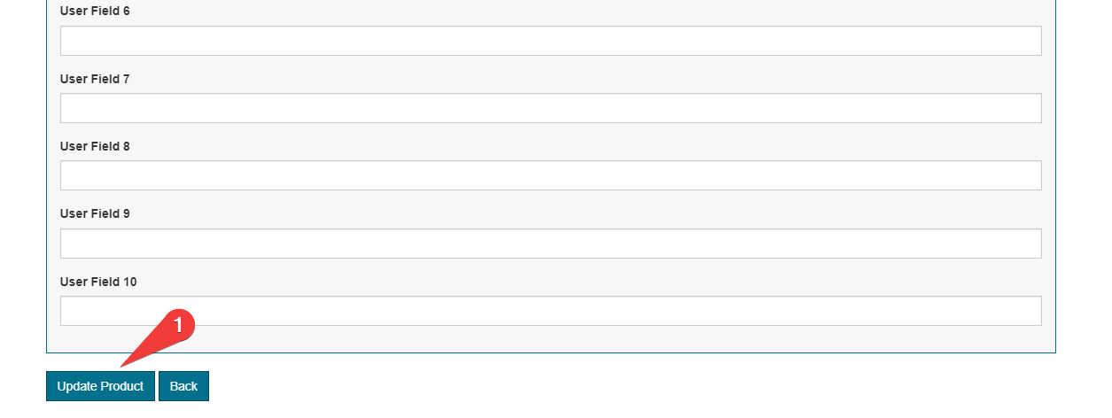Save changes with Update Product
Image resolution: width=1112 pixels, height=418 pixels.
pos(100,386)
